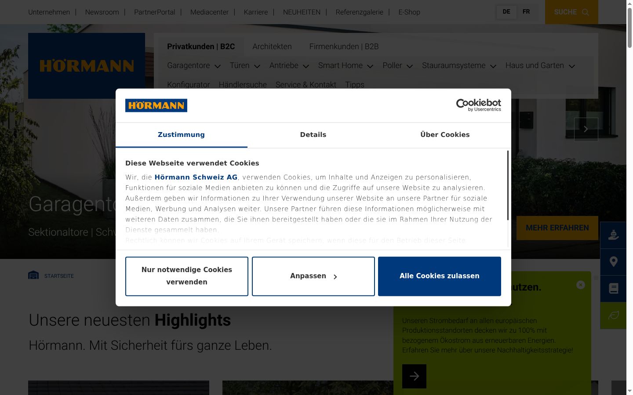
Task: Click Alle Cookies zulassen
Action: pos(440,276)
